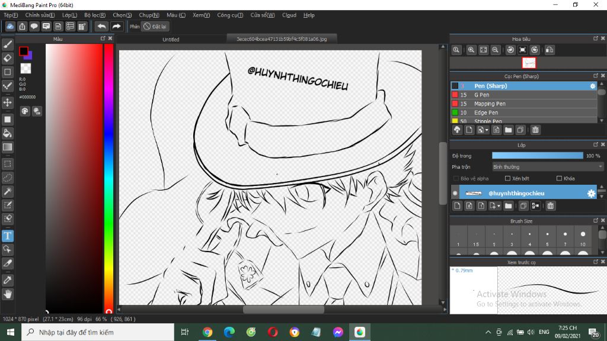Open the Help menu

click(x=308, y=15)
